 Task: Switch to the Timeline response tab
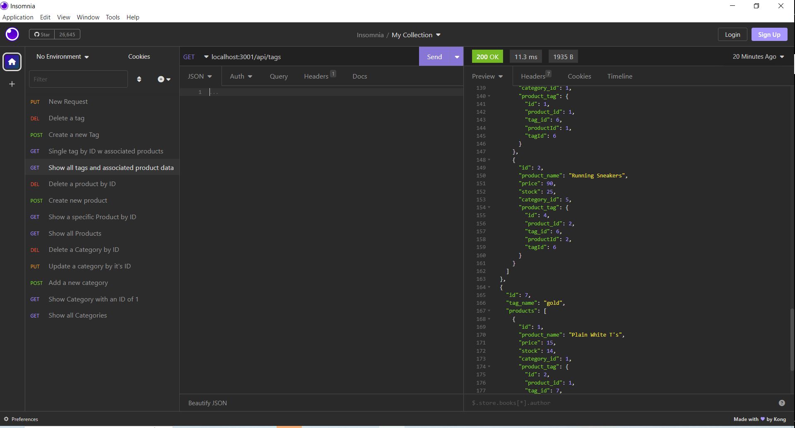[619, 76]
